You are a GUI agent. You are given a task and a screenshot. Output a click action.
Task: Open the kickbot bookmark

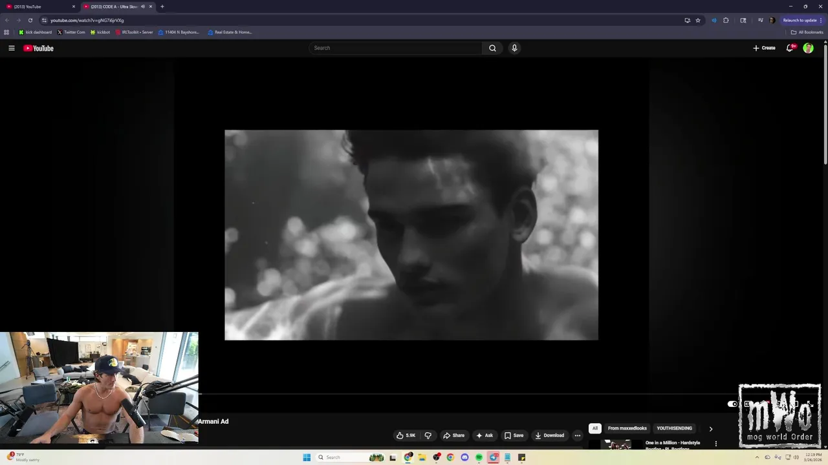[100, 32]
